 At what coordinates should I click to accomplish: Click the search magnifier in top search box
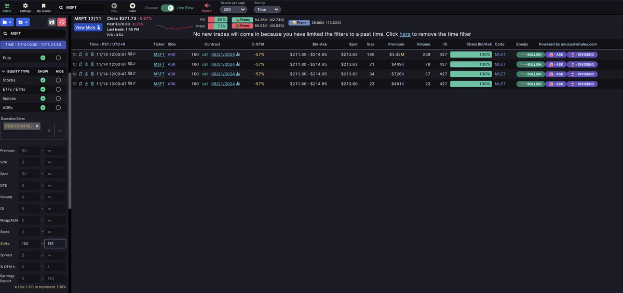[61, 8]
